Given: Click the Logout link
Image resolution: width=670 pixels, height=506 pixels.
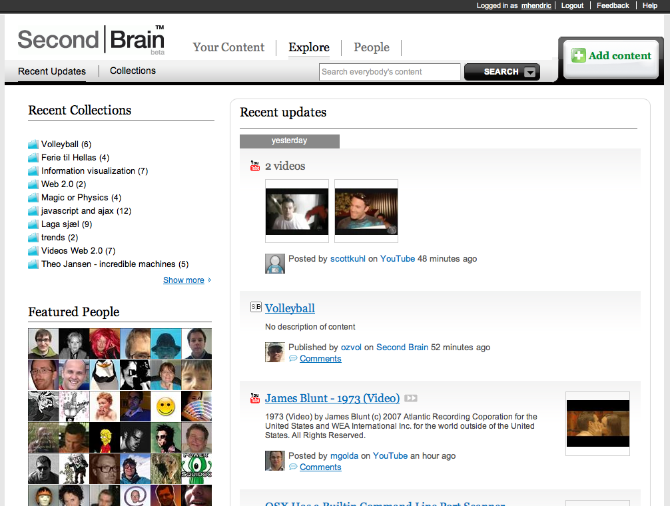Looking at the screenshot, I should tap(572, 5).
